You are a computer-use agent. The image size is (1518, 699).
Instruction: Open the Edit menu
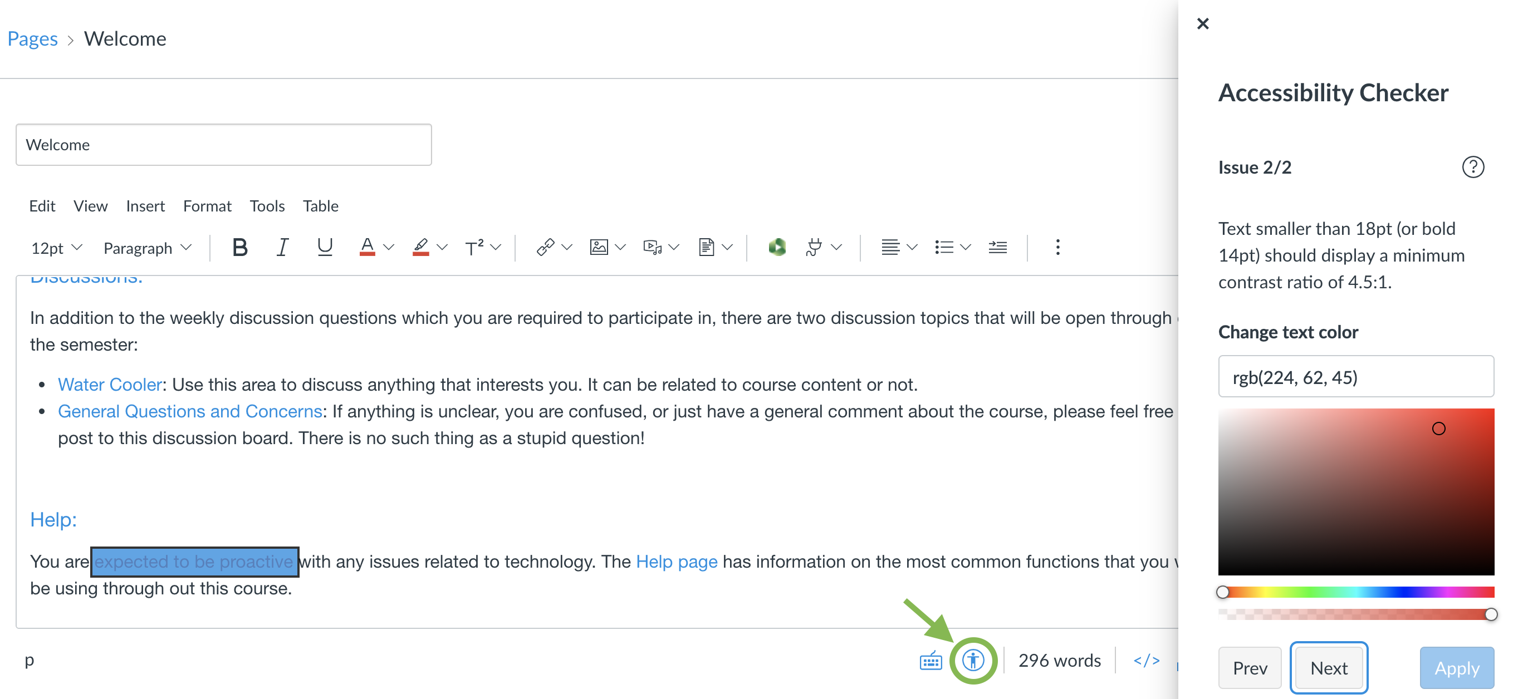point(42,206)
